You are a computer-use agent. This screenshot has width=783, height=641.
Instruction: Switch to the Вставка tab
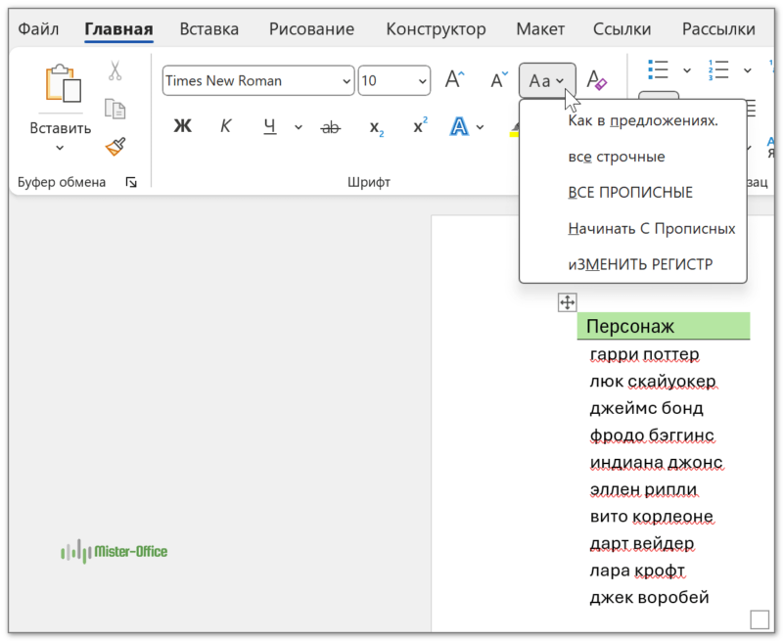tap(210, 29)
